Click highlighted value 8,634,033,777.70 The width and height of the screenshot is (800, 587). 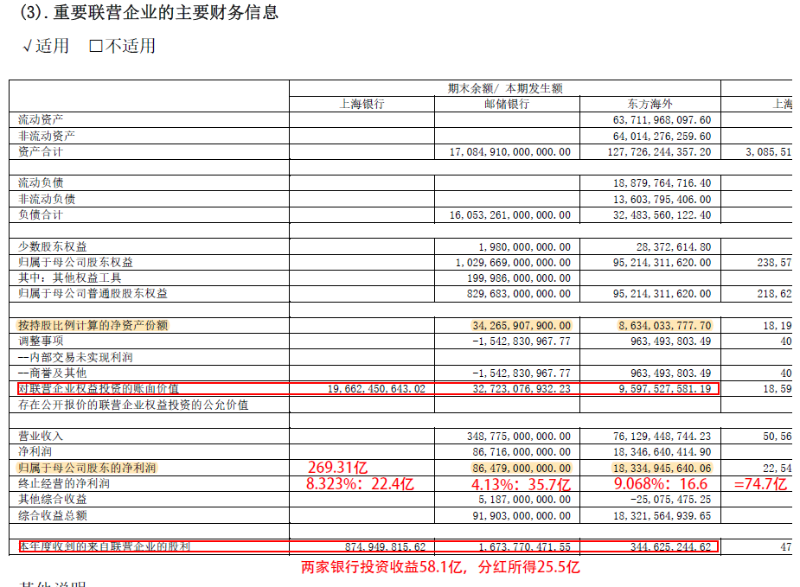tap(665, 325)
